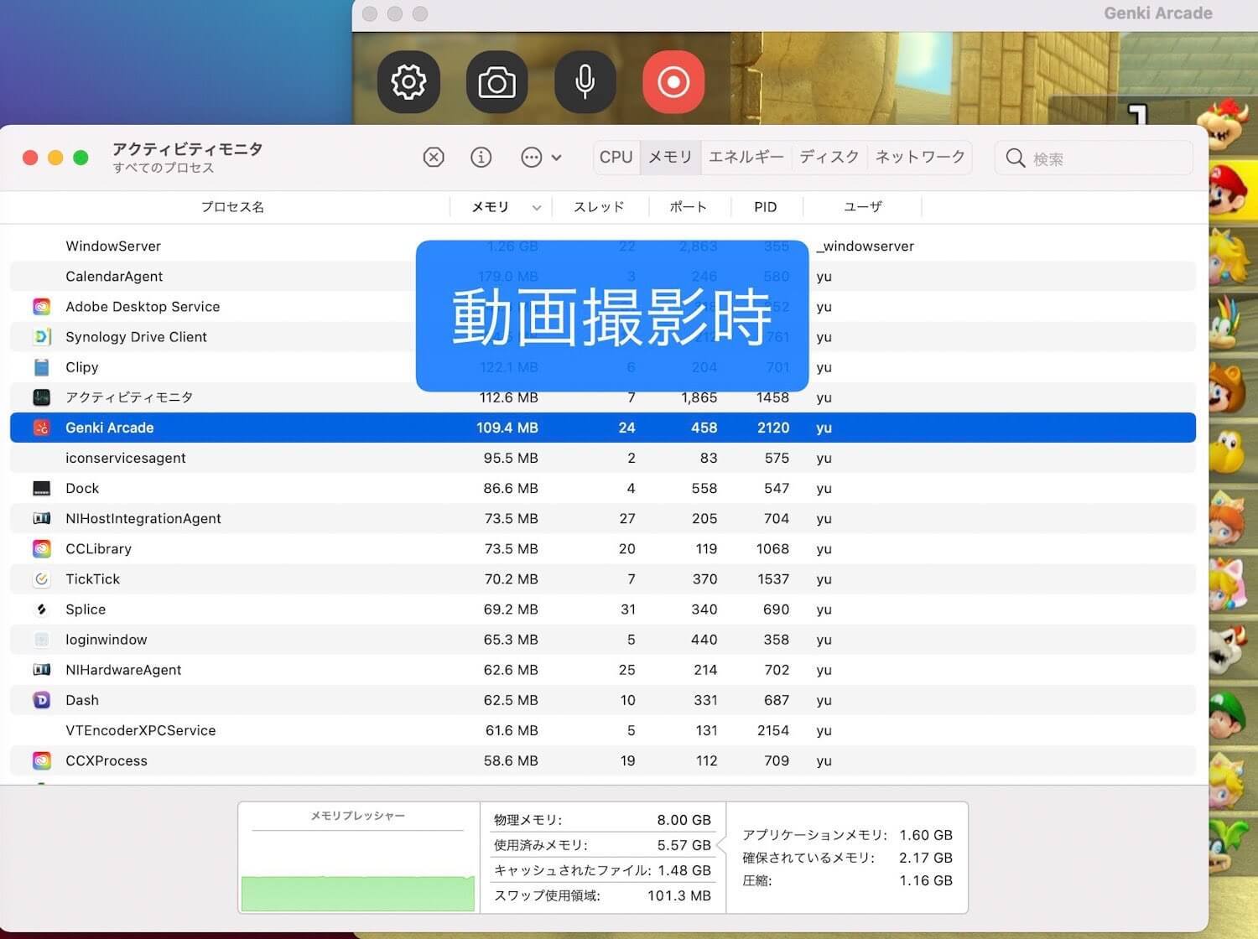1258x939 pixels.
Task: Sort by the メモリ column header
Action: [x=491, y=207]
